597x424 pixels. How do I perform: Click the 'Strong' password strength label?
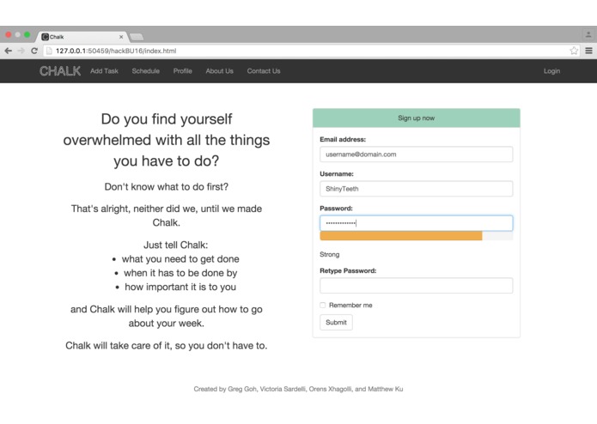[330, 254]
